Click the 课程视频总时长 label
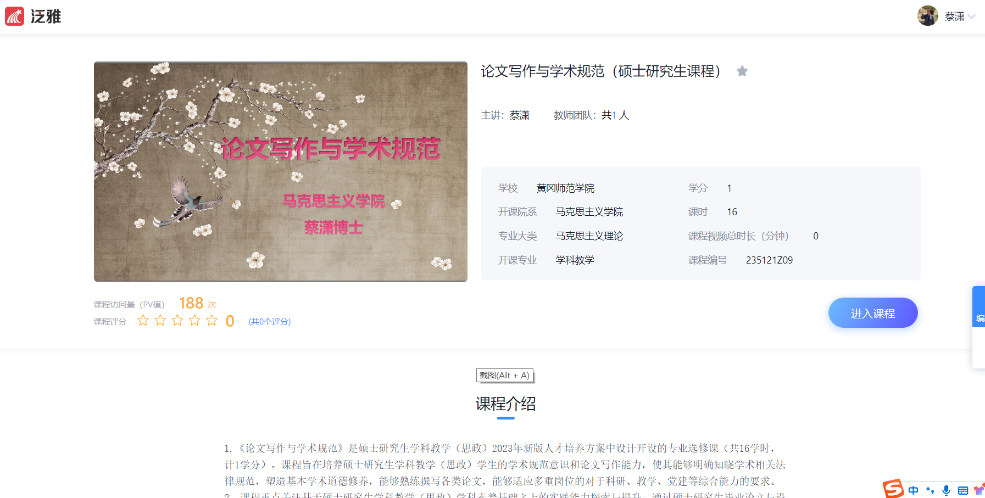This screenshot has width=985, height=498. tap(738, 236)
